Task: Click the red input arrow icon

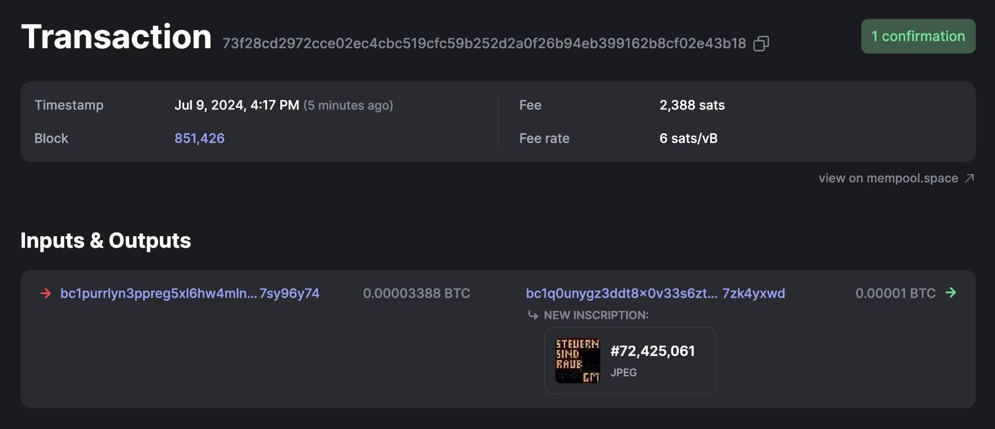Action: 45,294
